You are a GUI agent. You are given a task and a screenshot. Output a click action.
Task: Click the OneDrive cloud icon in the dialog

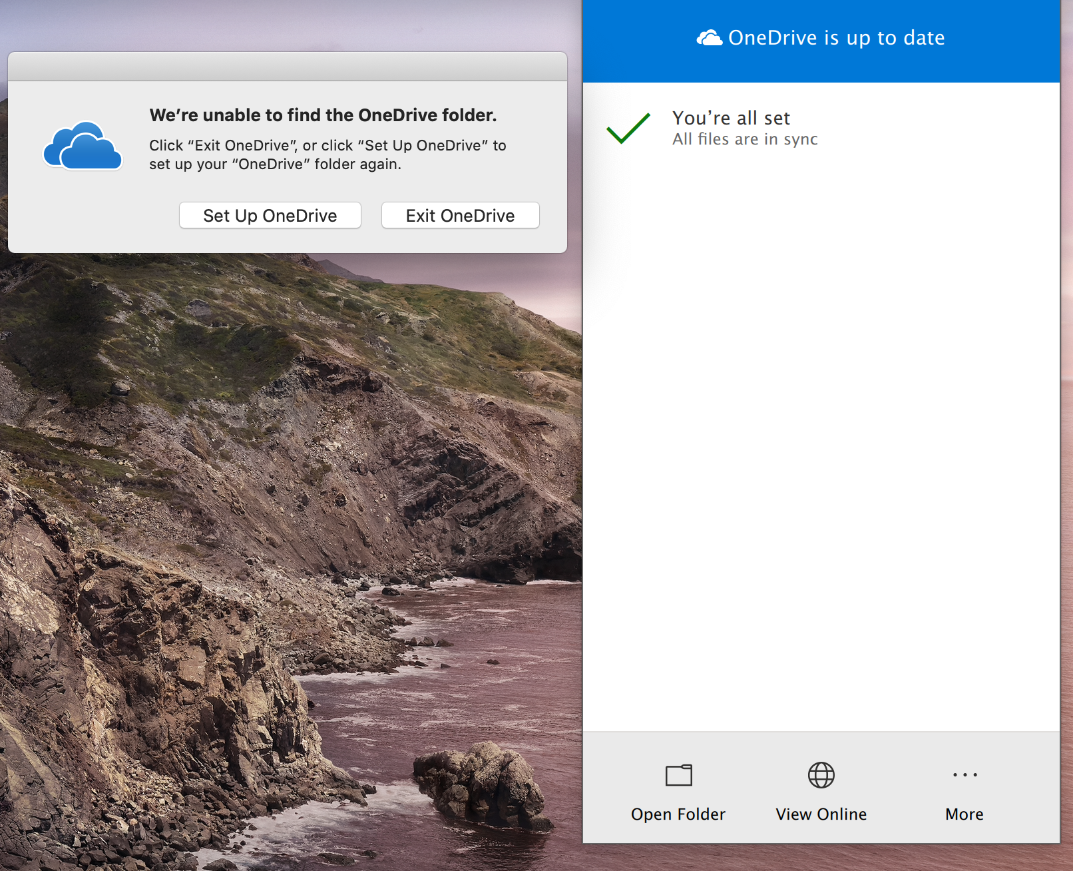(83, 146)
